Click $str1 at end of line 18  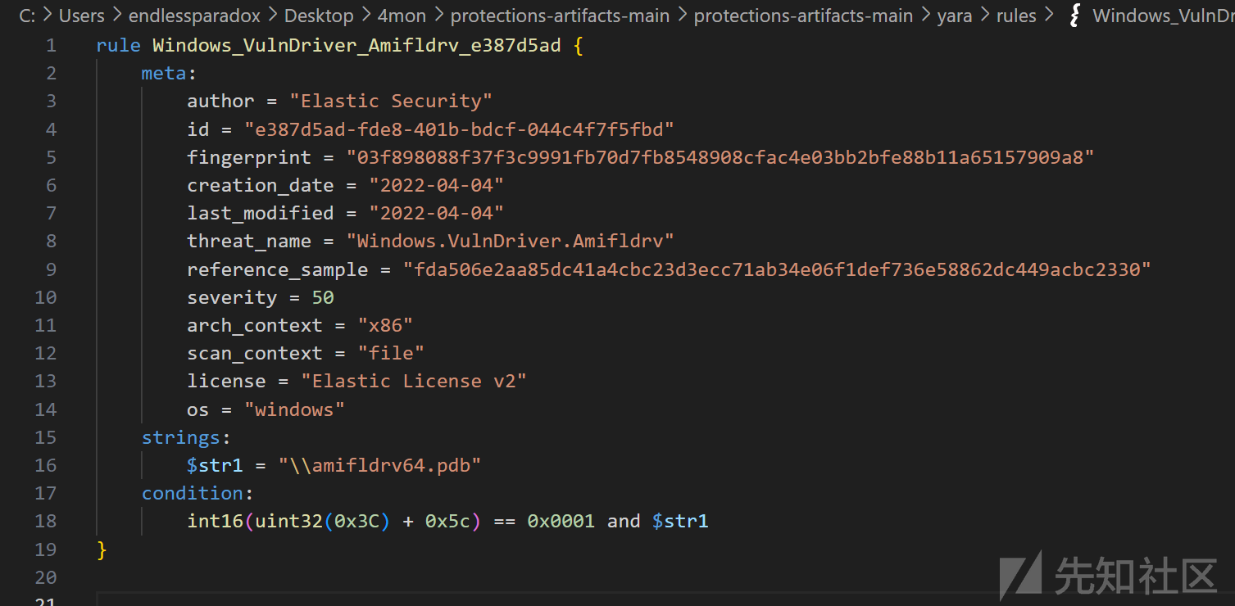(x=680, y=521)
